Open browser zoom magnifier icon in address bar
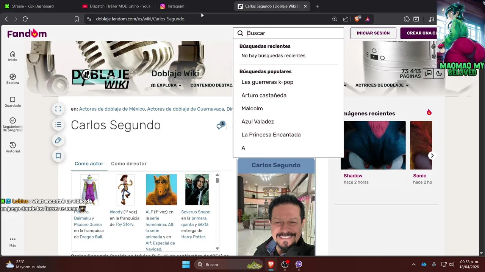The height and width of the screenshot is (272, 485). coord(335,19)
